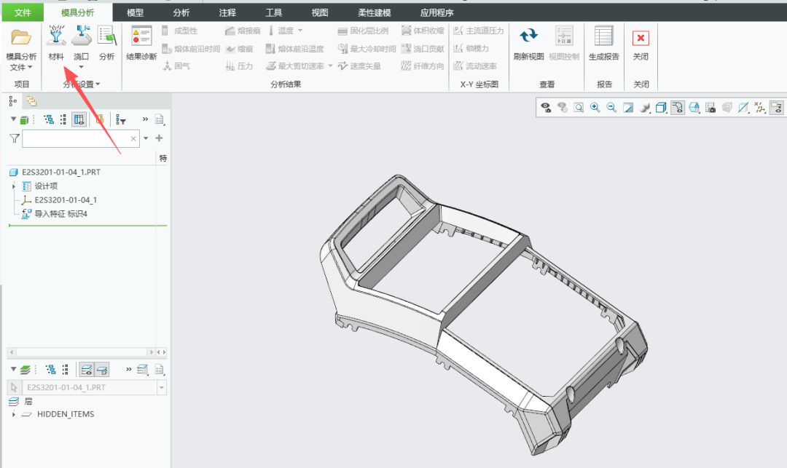Open the 浇口 dropdown arrow
The width and height of the screenshot is (787, 468).
point(82,67)
